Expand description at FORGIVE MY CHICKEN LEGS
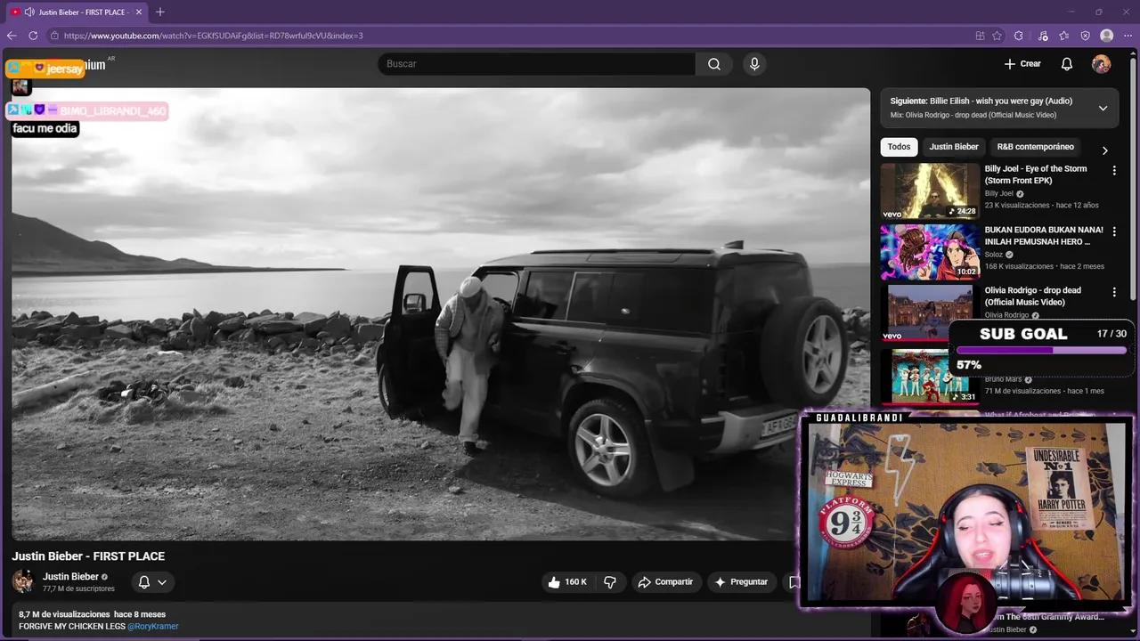This screenshot has width=1140, height=641. (72, 627)
